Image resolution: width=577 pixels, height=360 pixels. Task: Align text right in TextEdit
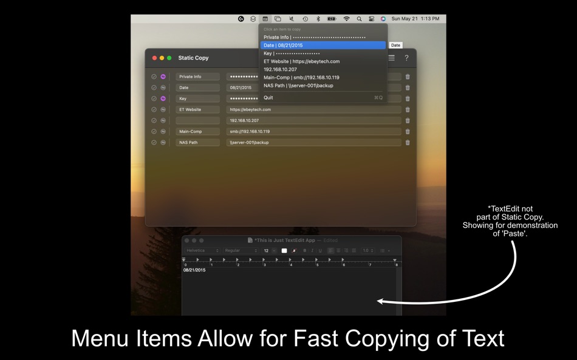click(x=346, y=250)
